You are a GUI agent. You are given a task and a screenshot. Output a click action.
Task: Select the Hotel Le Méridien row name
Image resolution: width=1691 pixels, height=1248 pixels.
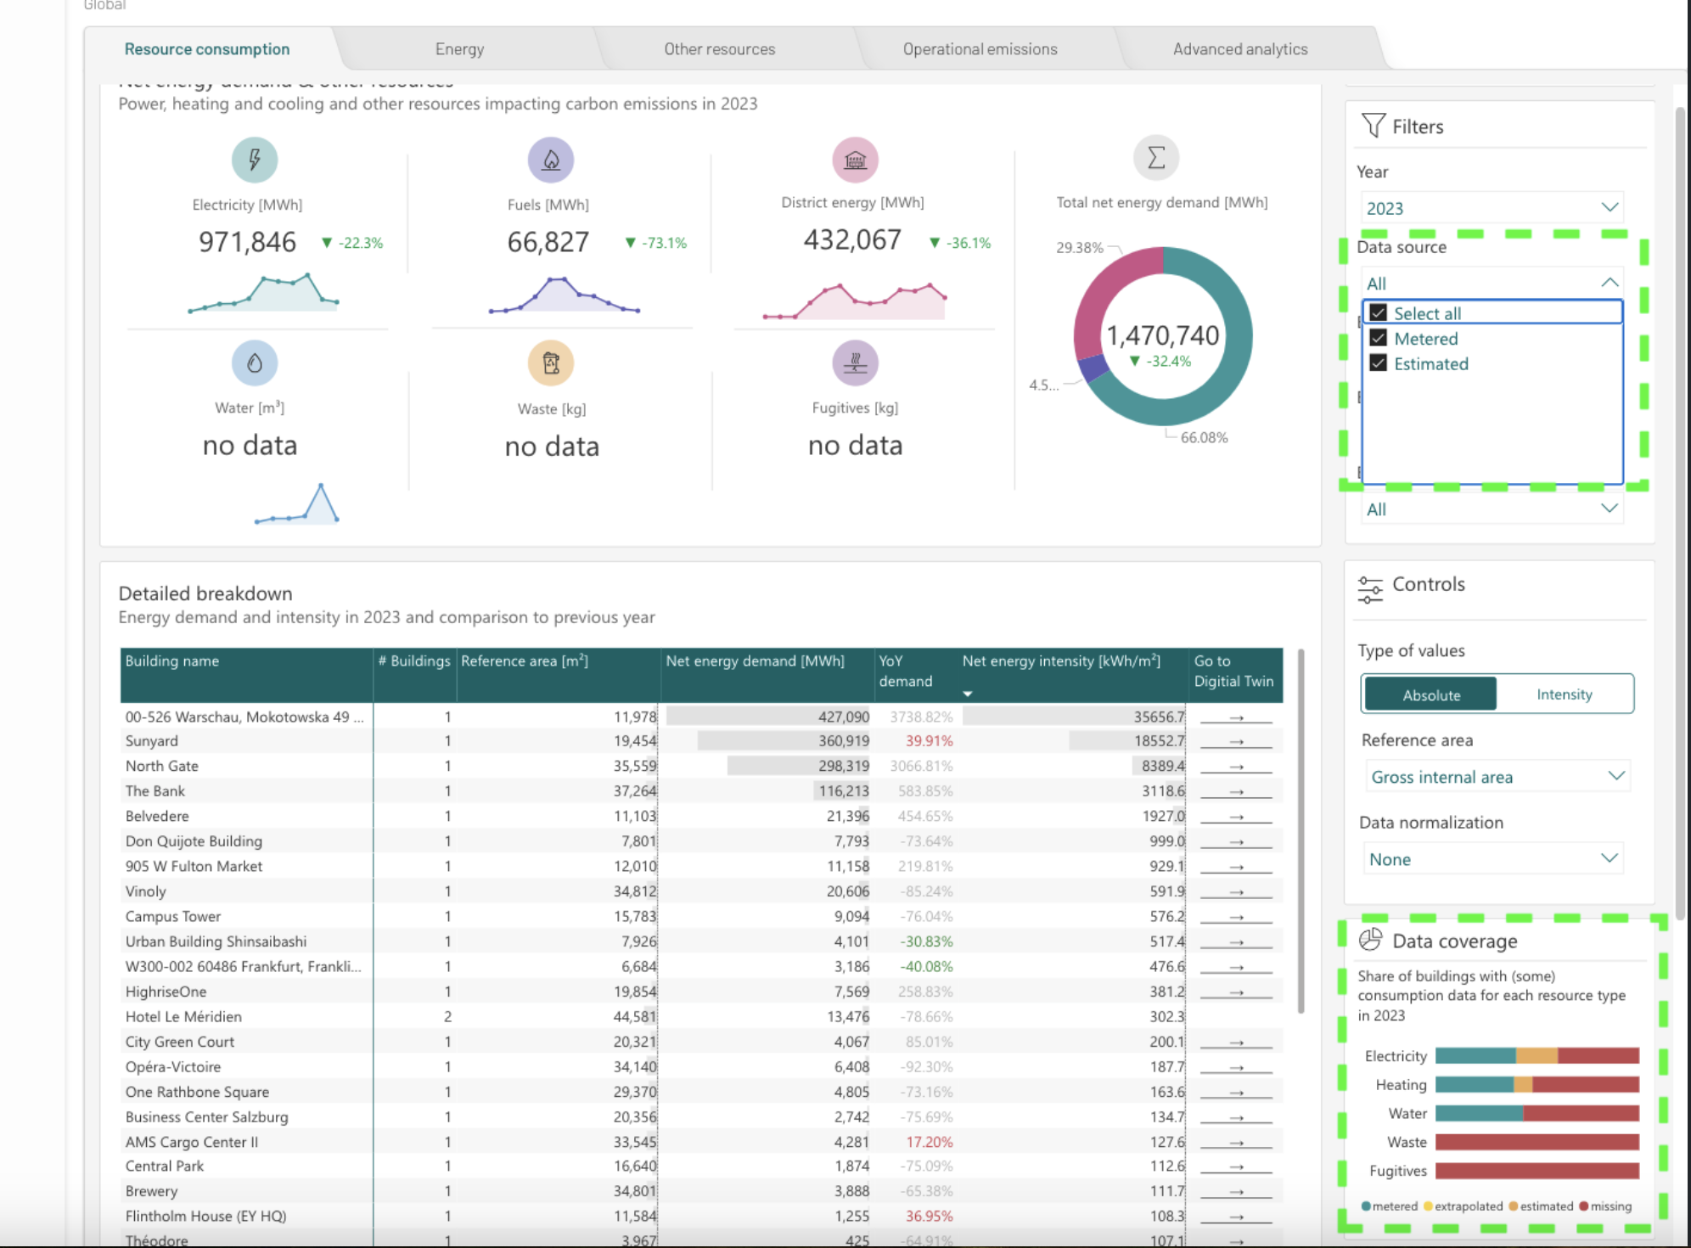click(183, 1016)
